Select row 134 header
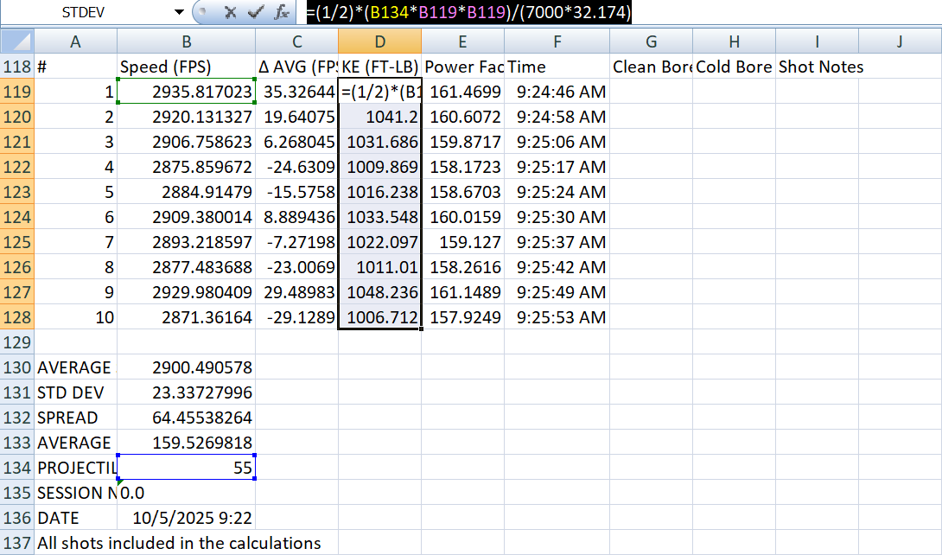The image size is (942, 555). pyautogui.click(x=17, y=468)
